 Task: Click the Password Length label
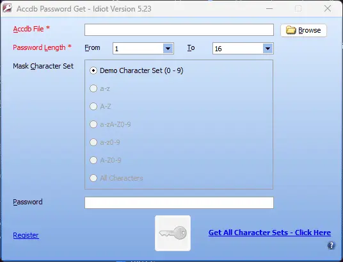click(42, 47)
